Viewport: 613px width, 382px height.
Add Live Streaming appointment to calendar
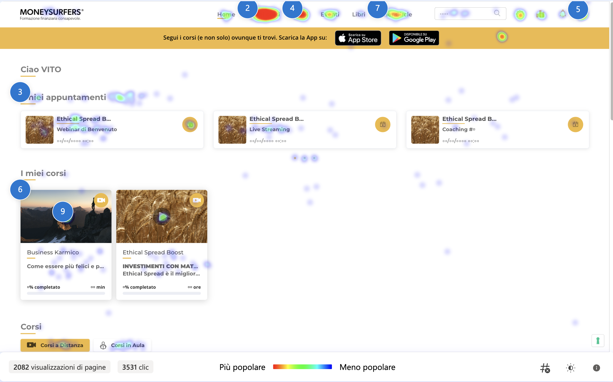coord(383,124)
